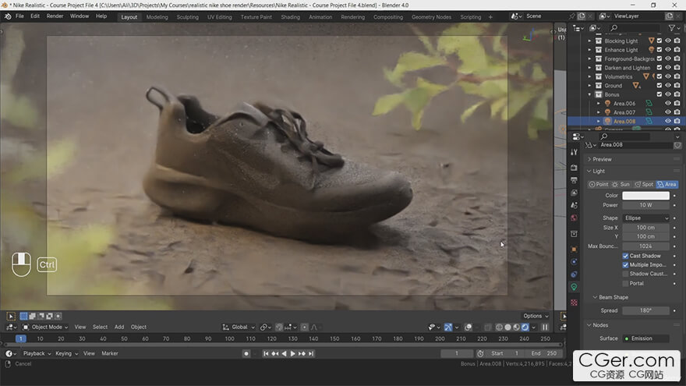Screen dimensions: 686x386
Task: Open the viewport Options dropdown
Action: (x=536, y=316)
